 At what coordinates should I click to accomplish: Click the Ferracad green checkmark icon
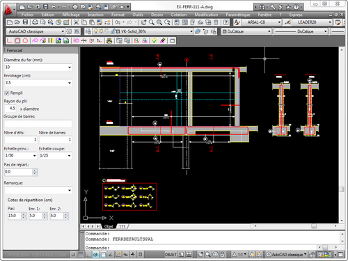point(155,41)
